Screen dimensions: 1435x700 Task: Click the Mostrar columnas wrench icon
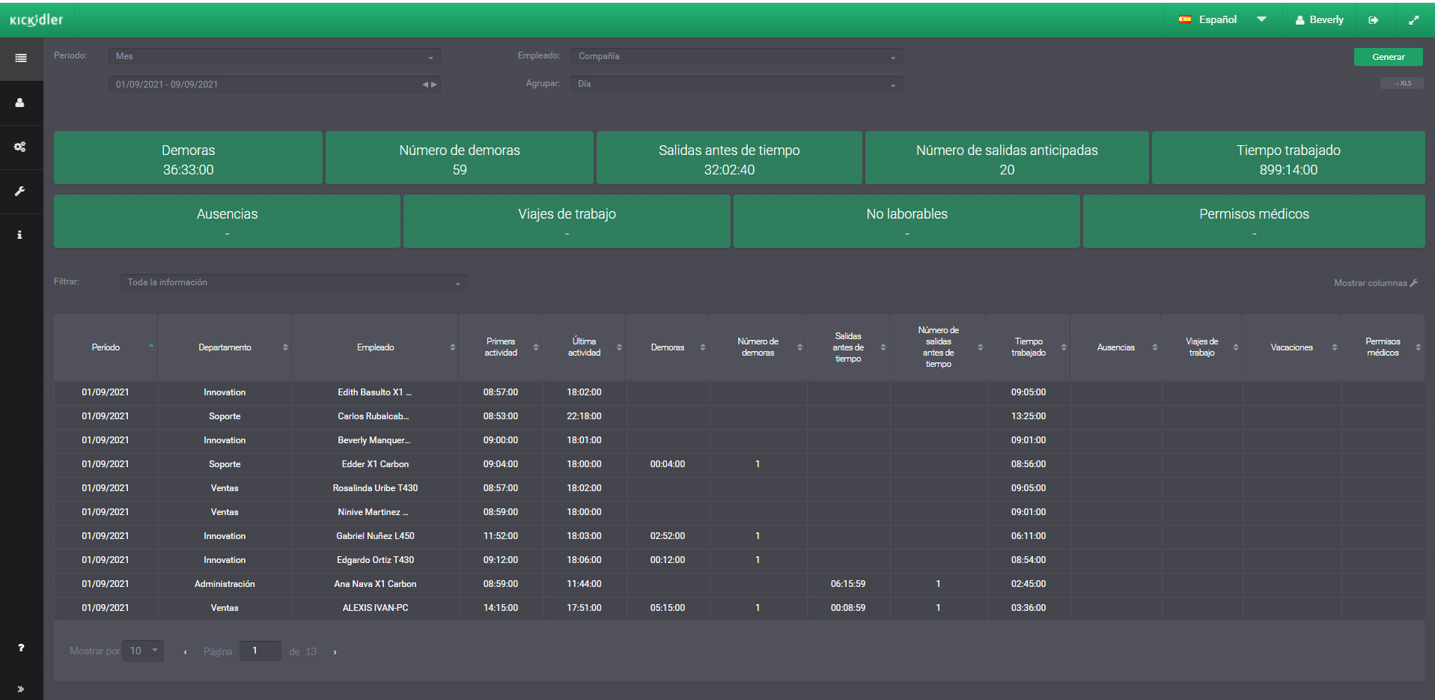point(1414,283)
